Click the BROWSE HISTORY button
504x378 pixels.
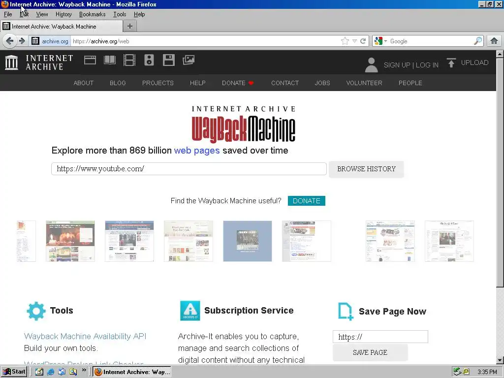[366, 169]
